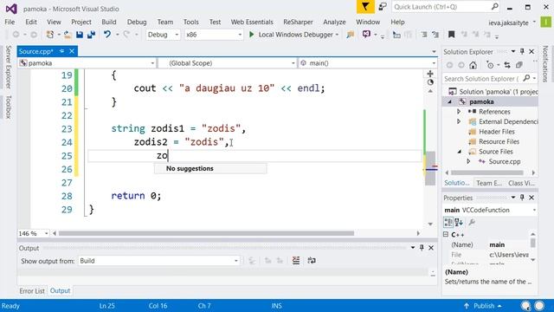
Task: Toggle Word Wrap in Output panel
Action: coord(312,261)
